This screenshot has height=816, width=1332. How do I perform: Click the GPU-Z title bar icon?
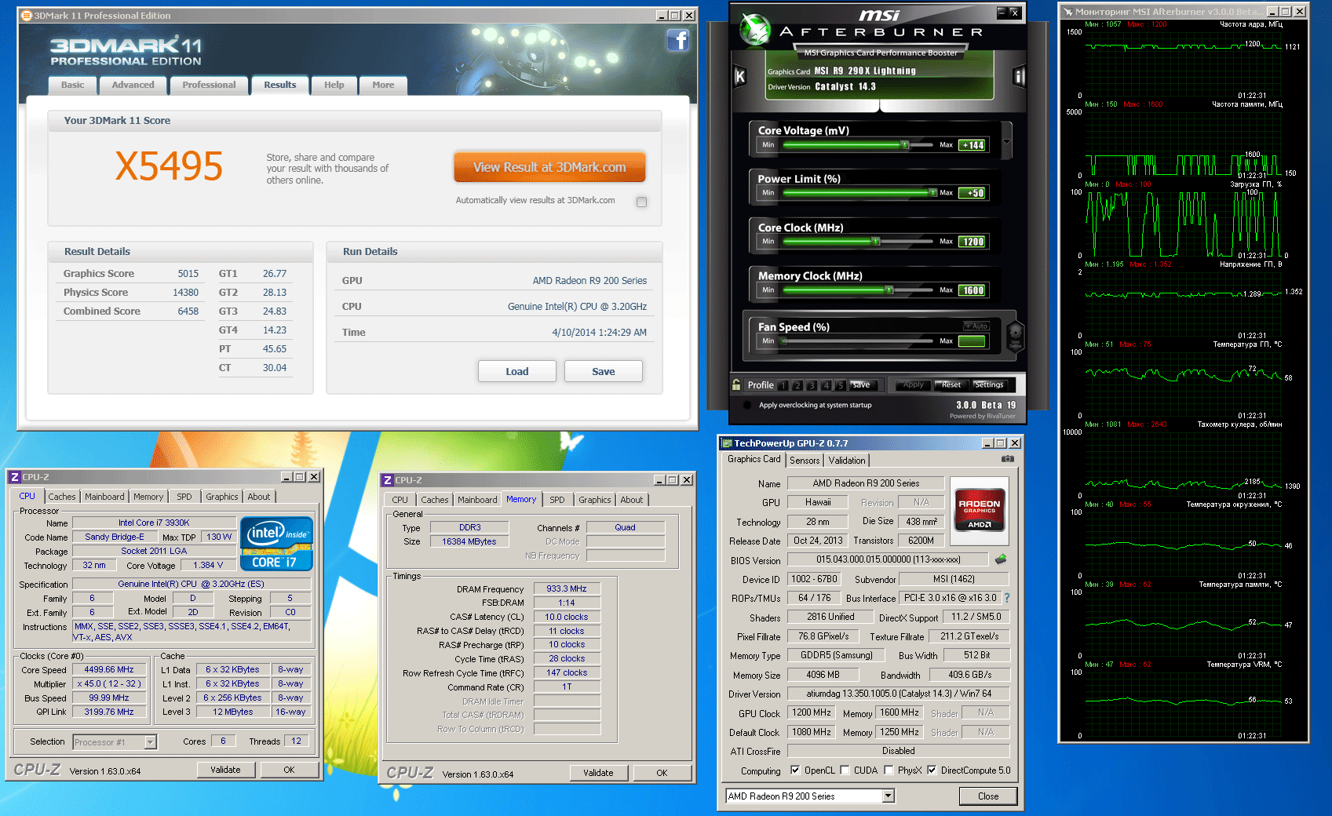(727, 443)
